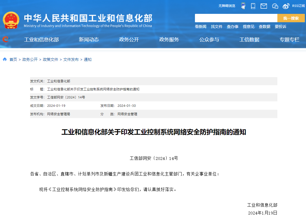Image resolution: width=306 pixels, height=222 pixels.
Task: Open the 新闻动态 navigation menu
Action: (x=89, y=40)
